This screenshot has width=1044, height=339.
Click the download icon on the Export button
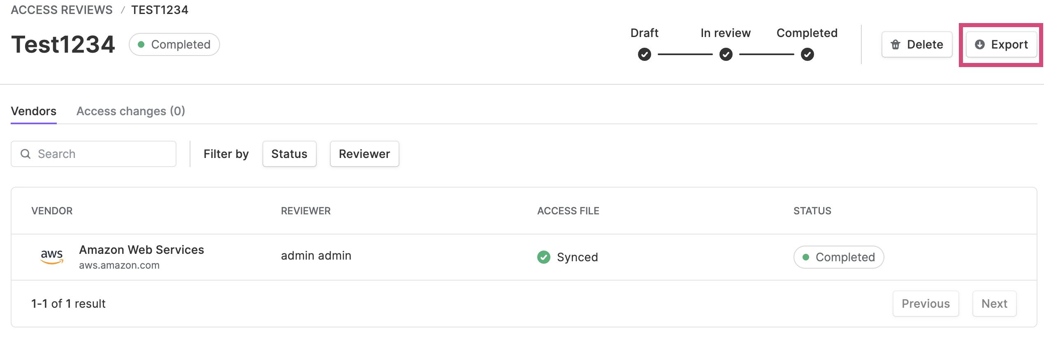point(980,44)
